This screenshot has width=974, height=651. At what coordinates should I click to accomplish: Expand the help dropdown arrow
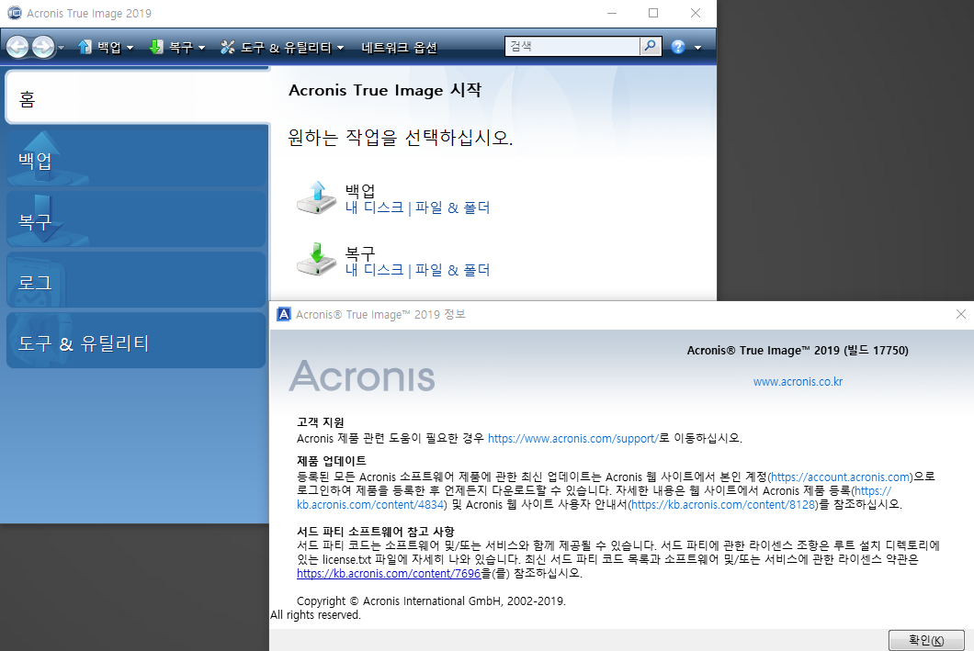[697, 48]
